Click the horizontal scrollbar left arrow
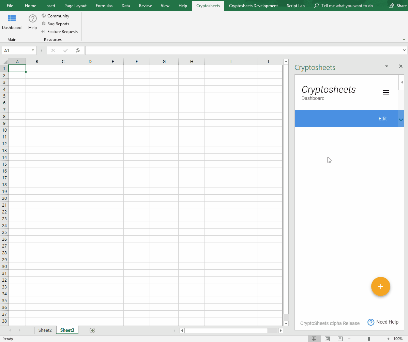This screenshot has height=342, width=408. [x=182, y=330]
